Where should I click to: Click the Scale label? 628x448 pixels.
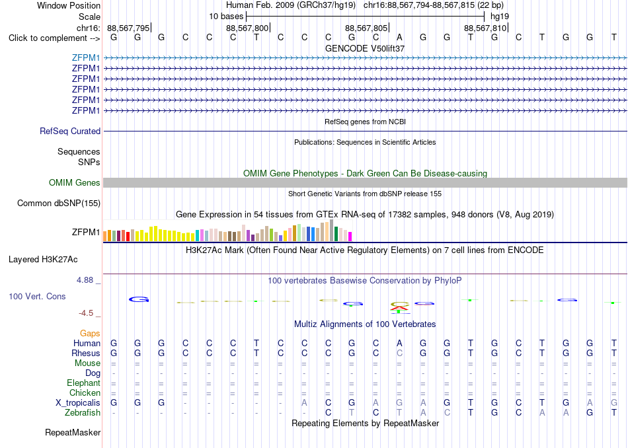(89, 17)
